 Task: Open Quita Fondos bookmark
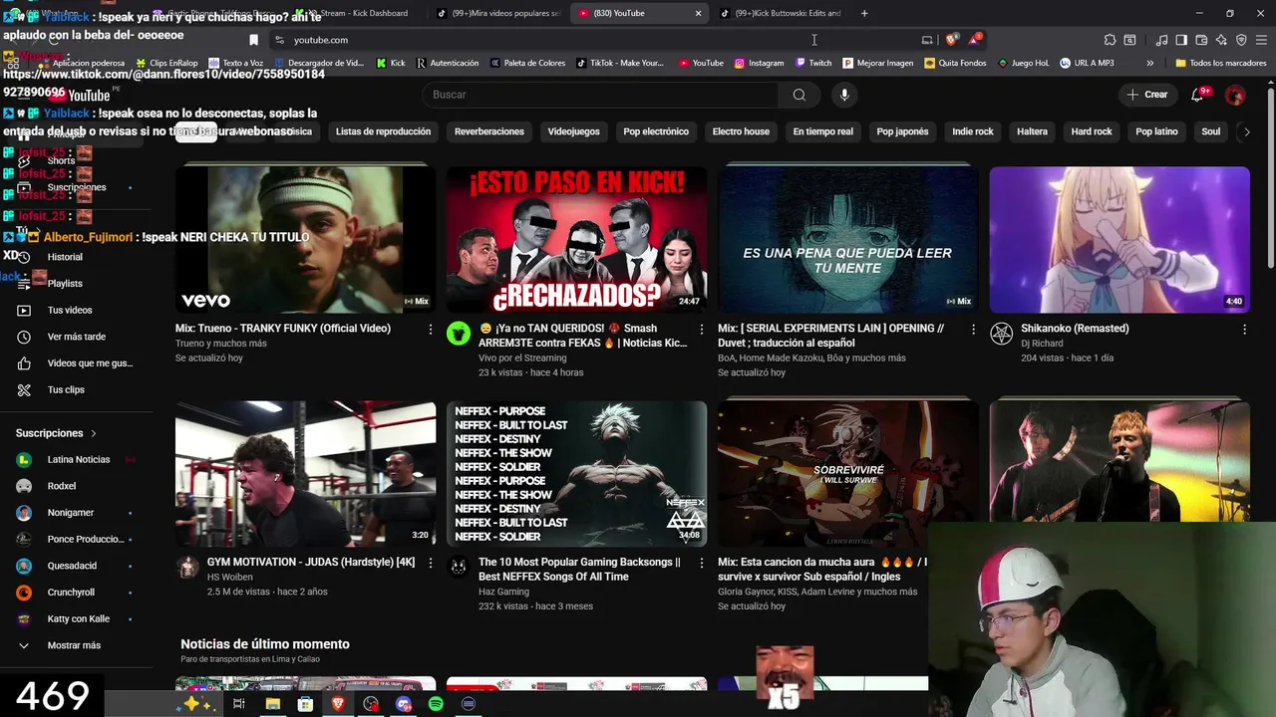[x=955, y=63]
